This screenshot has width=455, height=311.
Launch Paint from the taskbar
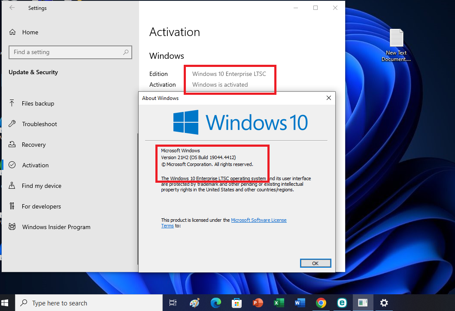[x=194, y=303]
